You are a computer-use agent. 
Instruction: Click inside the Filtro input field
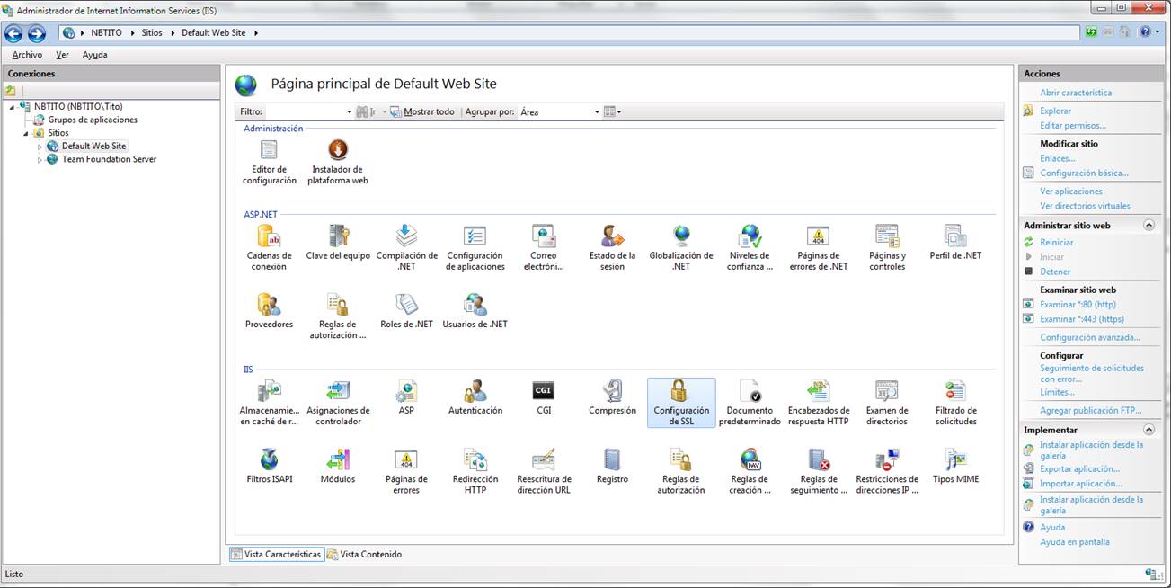coord(306,112)
